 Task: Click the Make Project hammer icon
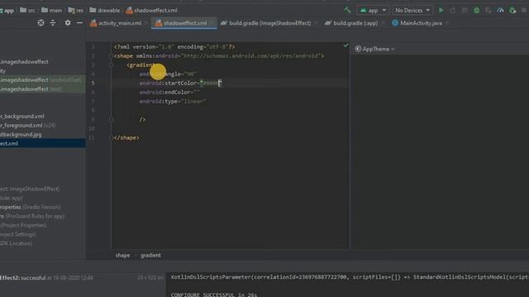coord(347,10)
